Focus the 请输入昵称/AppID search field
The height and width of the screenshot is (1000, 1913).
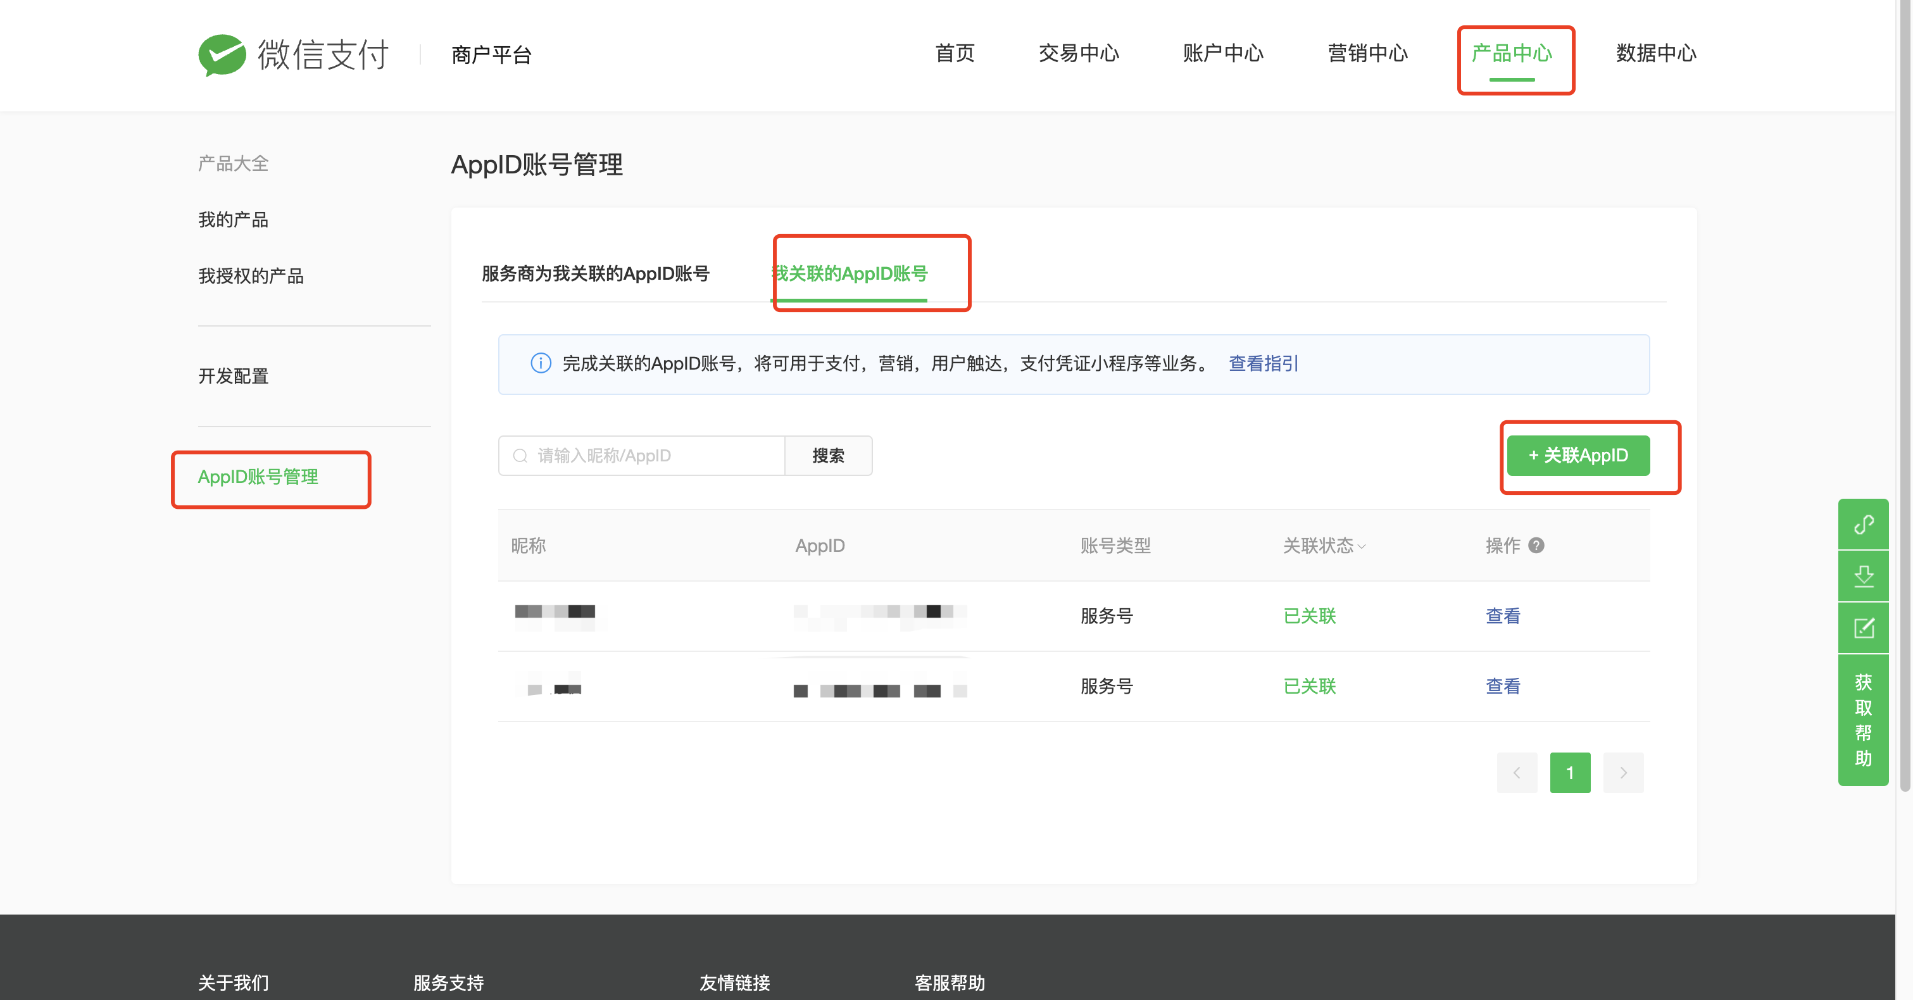click(x=642, y=456)
